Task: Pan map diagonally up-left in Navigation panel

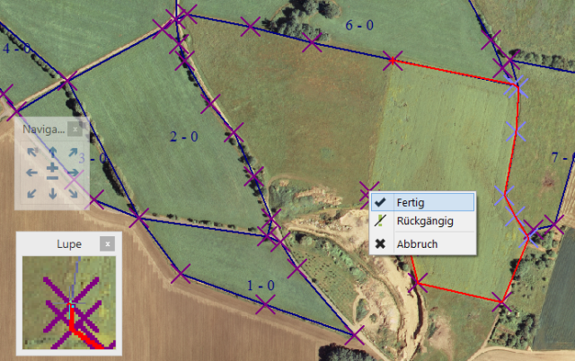Action: 31,152
